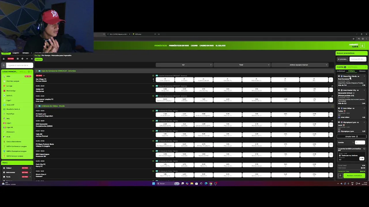The image size is (369, 207).
Task: Switch to the Múltiple coupon tab
Action: [x=351, y=71]
